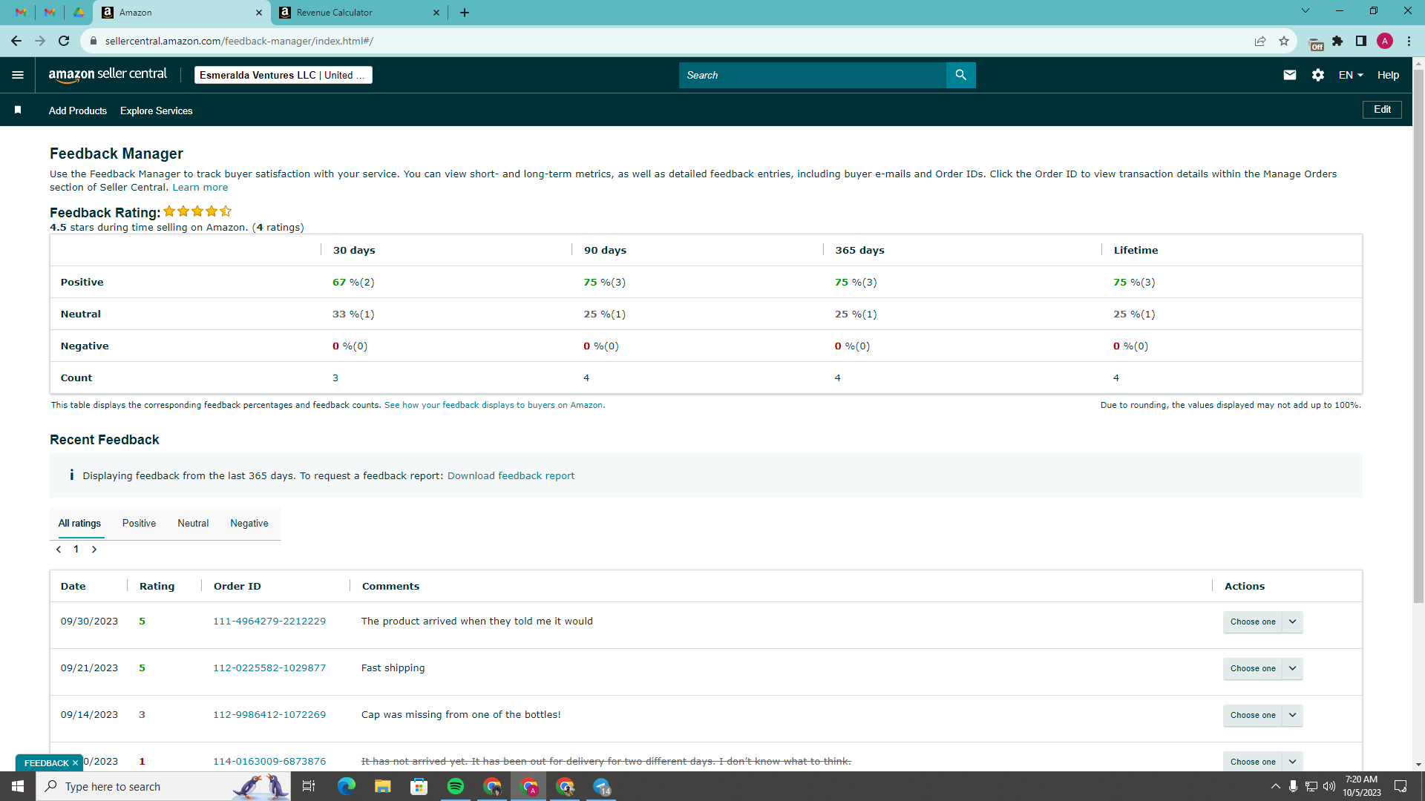Viewport: 1425px width, 801px height.
Task: Open the browser extensions puzzle icon
Action: pos(1337,41)
